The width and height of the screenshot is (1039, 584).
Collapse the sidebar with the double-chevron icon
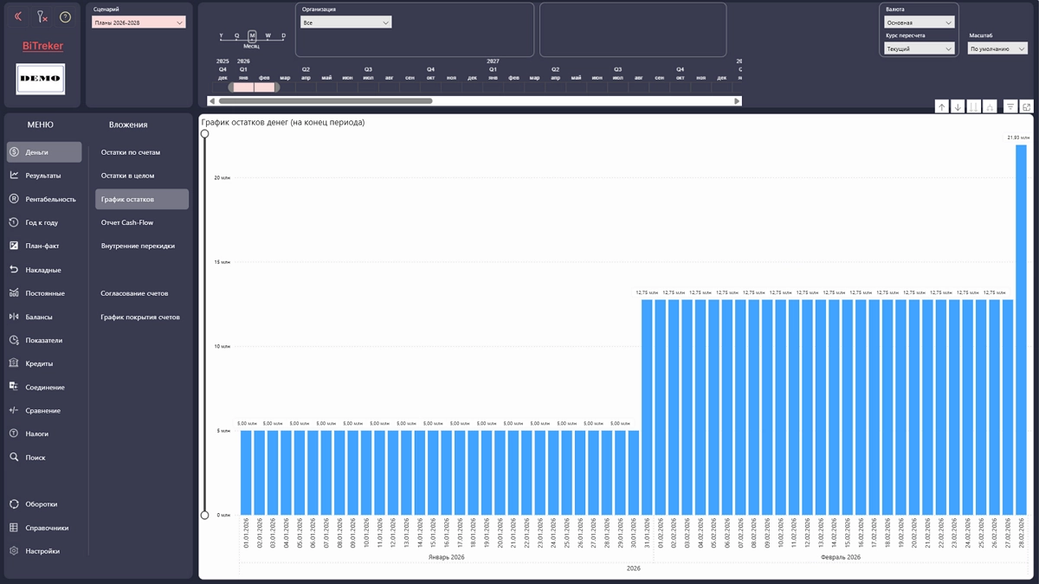click(18, 16)
